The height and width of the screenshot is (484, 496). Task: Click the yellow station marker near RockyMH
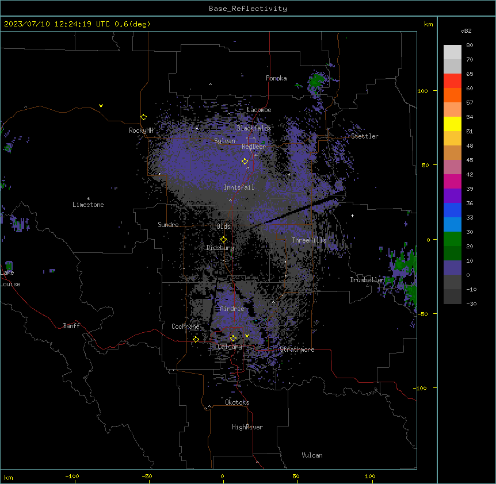(x=143, y=117)
